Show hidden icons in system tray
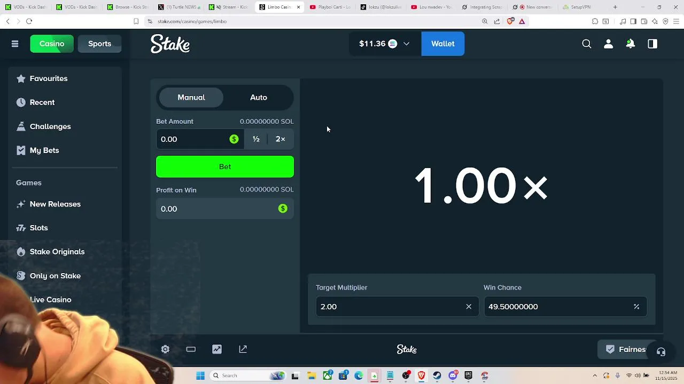 click(x=595, y=375)
